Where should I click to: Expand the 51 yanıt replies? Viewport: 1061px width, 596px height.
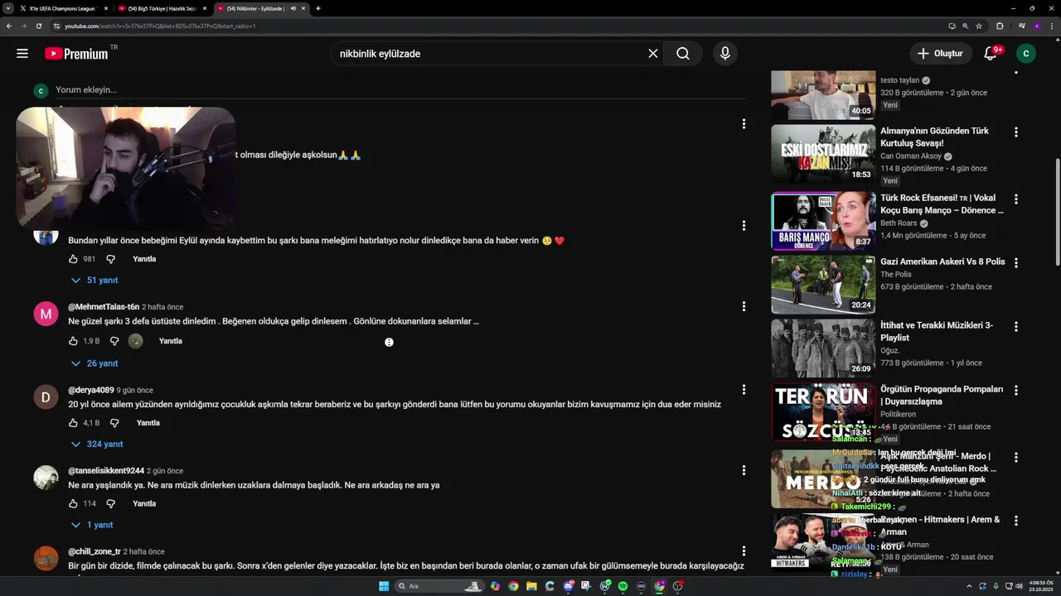94,281
